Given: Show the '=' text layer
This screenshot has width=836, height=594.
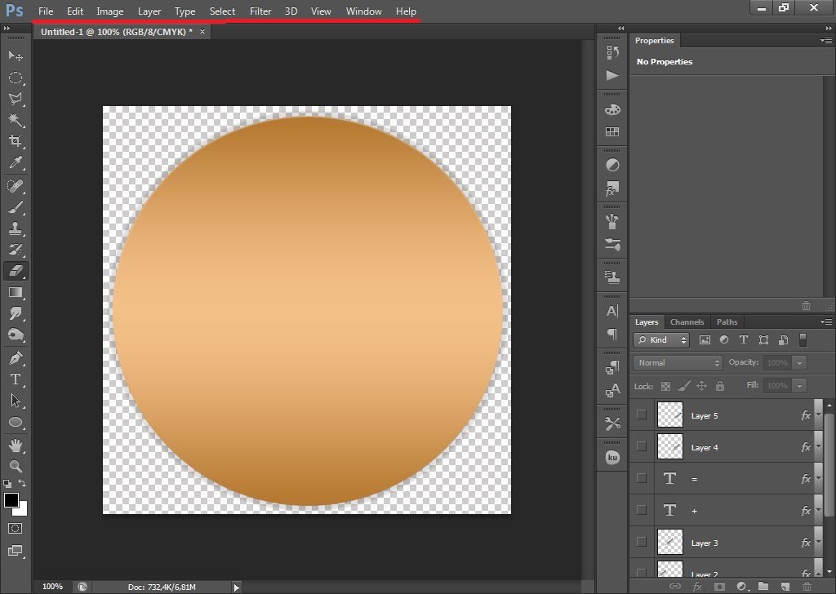Looking at the screenshot, I should 642,478.
